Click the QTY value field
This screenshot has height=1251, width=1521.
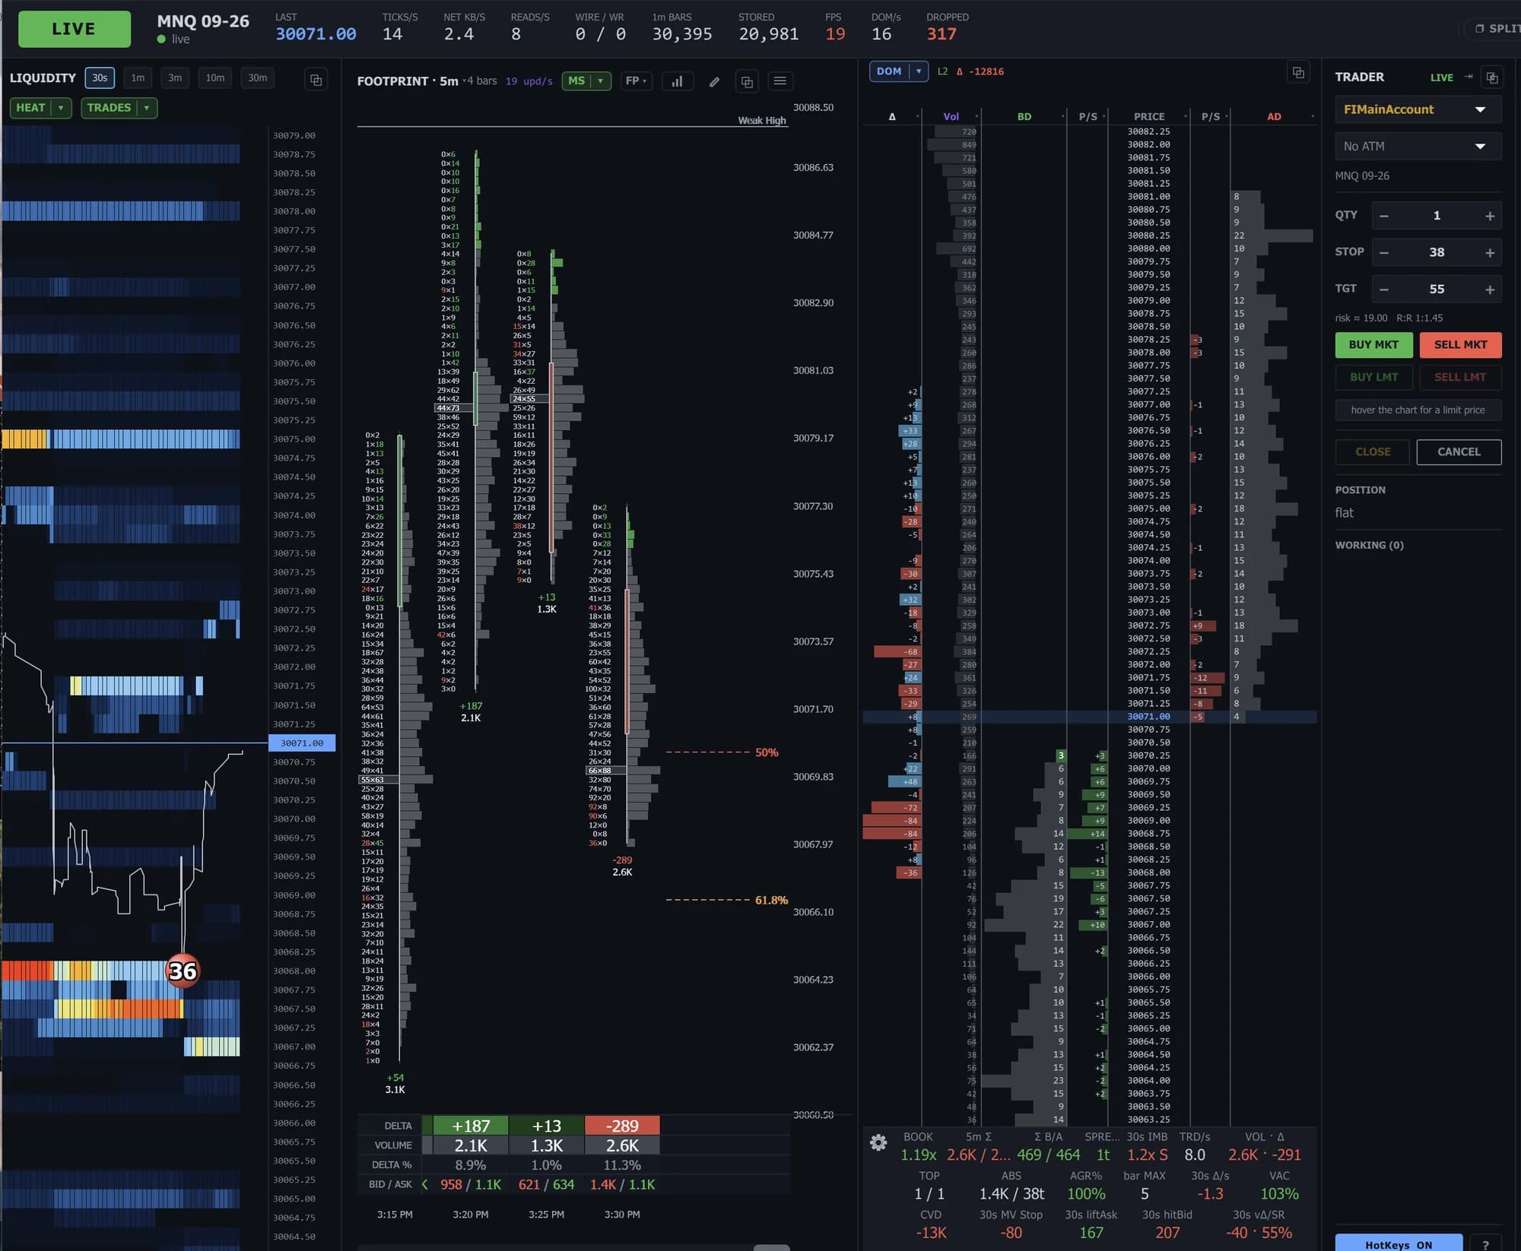click(x=1437, y=216)
